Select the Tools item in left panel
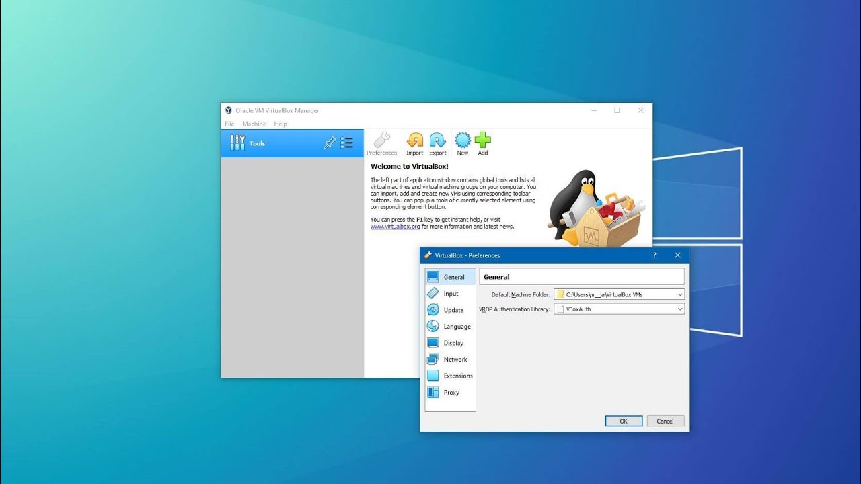This screenshot has width=861, height=484. click(x=292, y=143)
